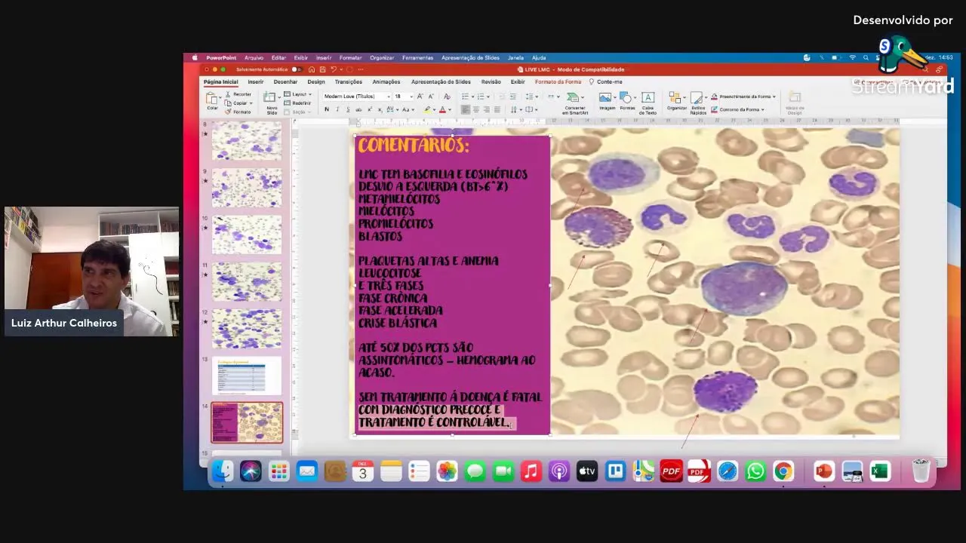This screenshot has width=966, height=543.
Task: Open the Página Inicial tab
Action: coord(221,81)
